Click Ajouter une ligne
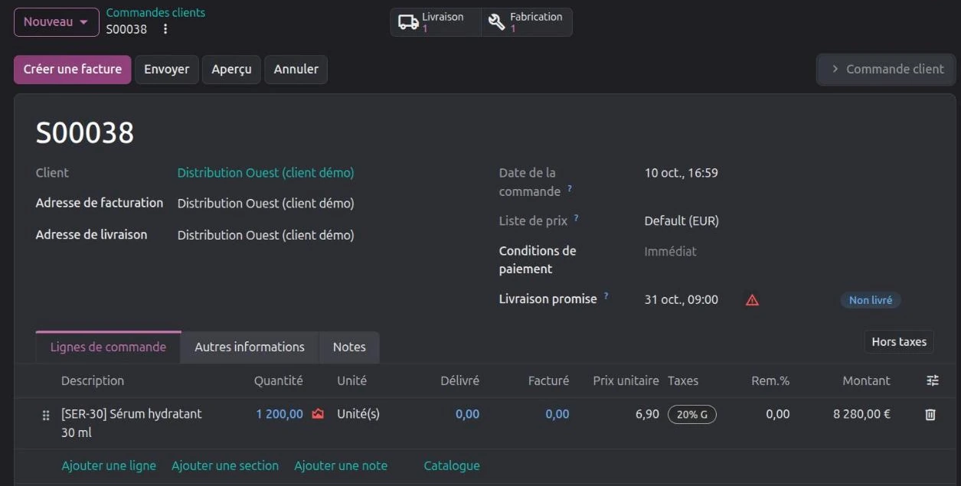Screen dimensions: 961x486 point(109,465)
